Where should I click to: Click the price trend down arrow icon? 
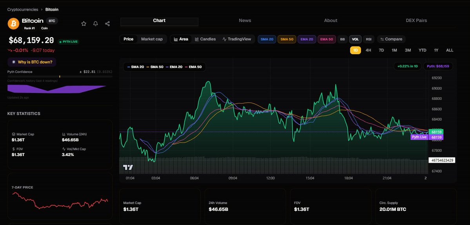click(x=10, y=50)
